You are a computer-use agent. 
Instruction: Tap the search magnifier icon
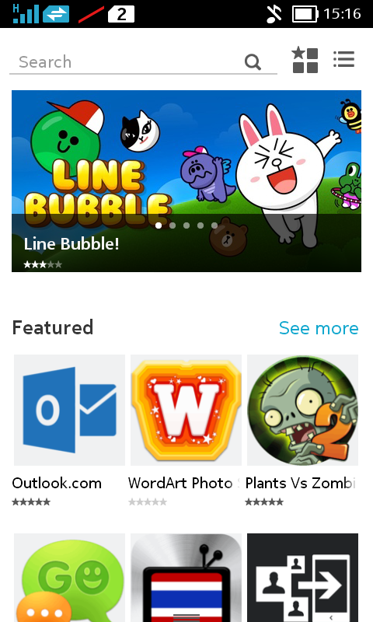[253, 62]
